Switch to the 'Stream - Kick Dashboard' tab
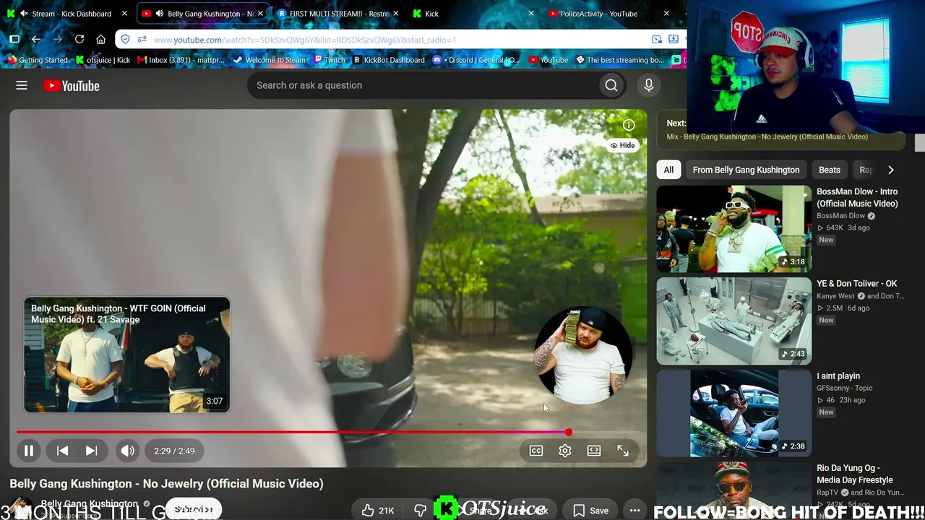Image resolution: width=925 pixels, height=520 pixels. 72,14
